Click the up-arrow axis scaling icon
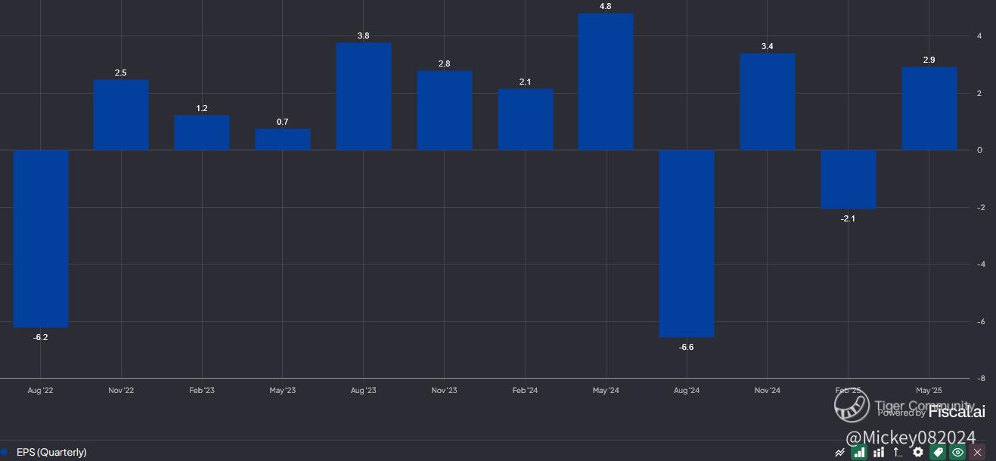 (x=898, y=452)
